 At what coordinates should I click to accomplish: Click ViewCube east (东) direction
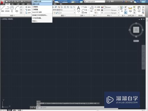pos(143,30)
